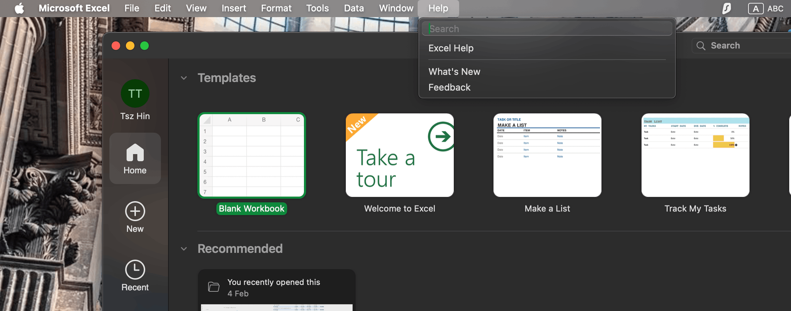Click the Search field in Excel window
The height and width of the screenshot is (311, 791).
[x=742, y=46]
